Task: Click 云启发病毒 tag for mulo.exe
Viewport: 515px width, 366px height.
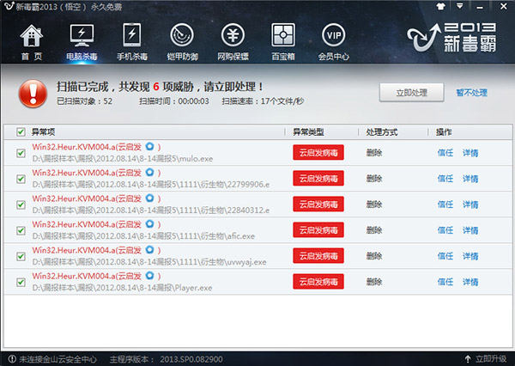Action: click(318, 153)
